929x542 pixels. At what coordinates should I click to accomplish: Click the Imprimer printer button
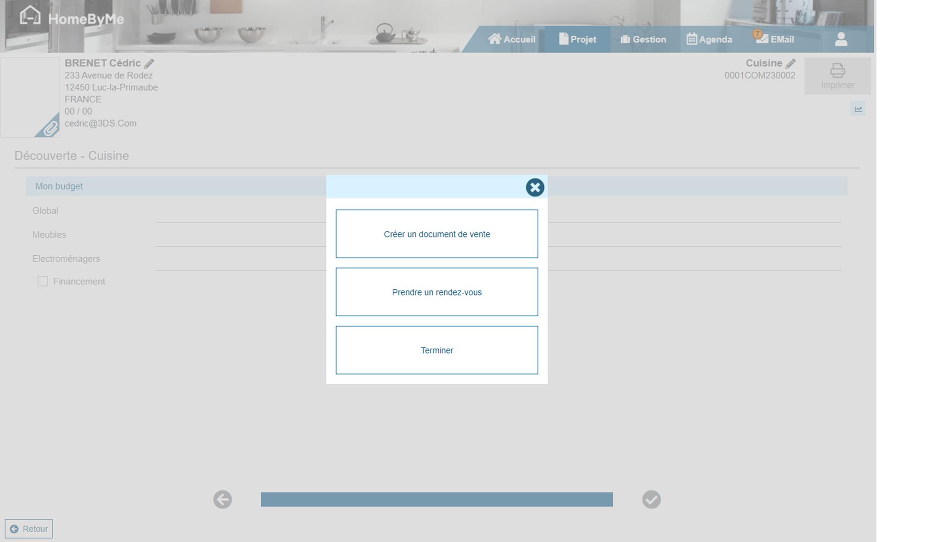click(837, 76)
